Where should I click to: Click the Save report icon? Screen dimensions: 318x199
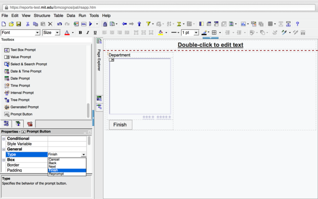pos(19,24)
